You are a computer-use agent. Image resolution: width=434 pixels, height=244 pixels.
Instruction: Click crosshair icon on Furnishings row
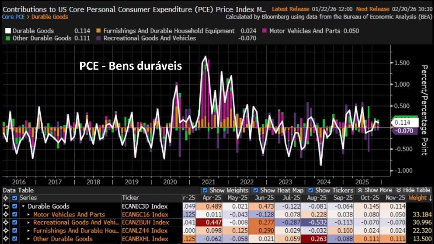[x=5, y=231]
